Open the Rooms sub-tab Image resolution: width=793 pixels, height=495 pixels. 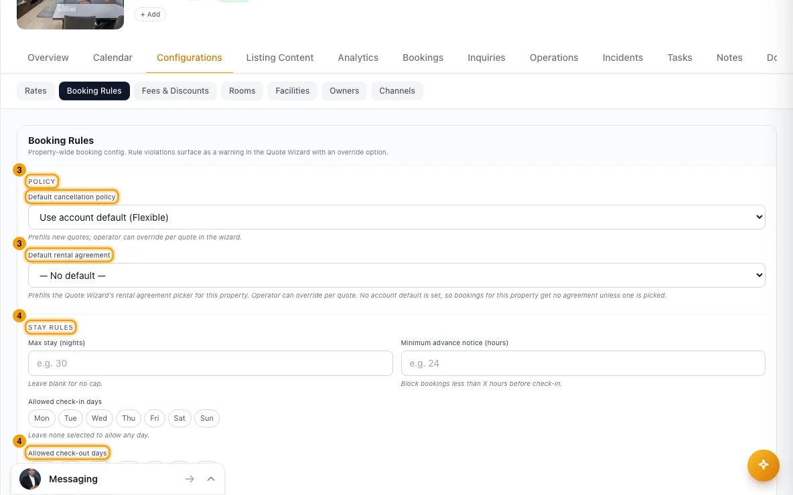[x=242, y=91]
